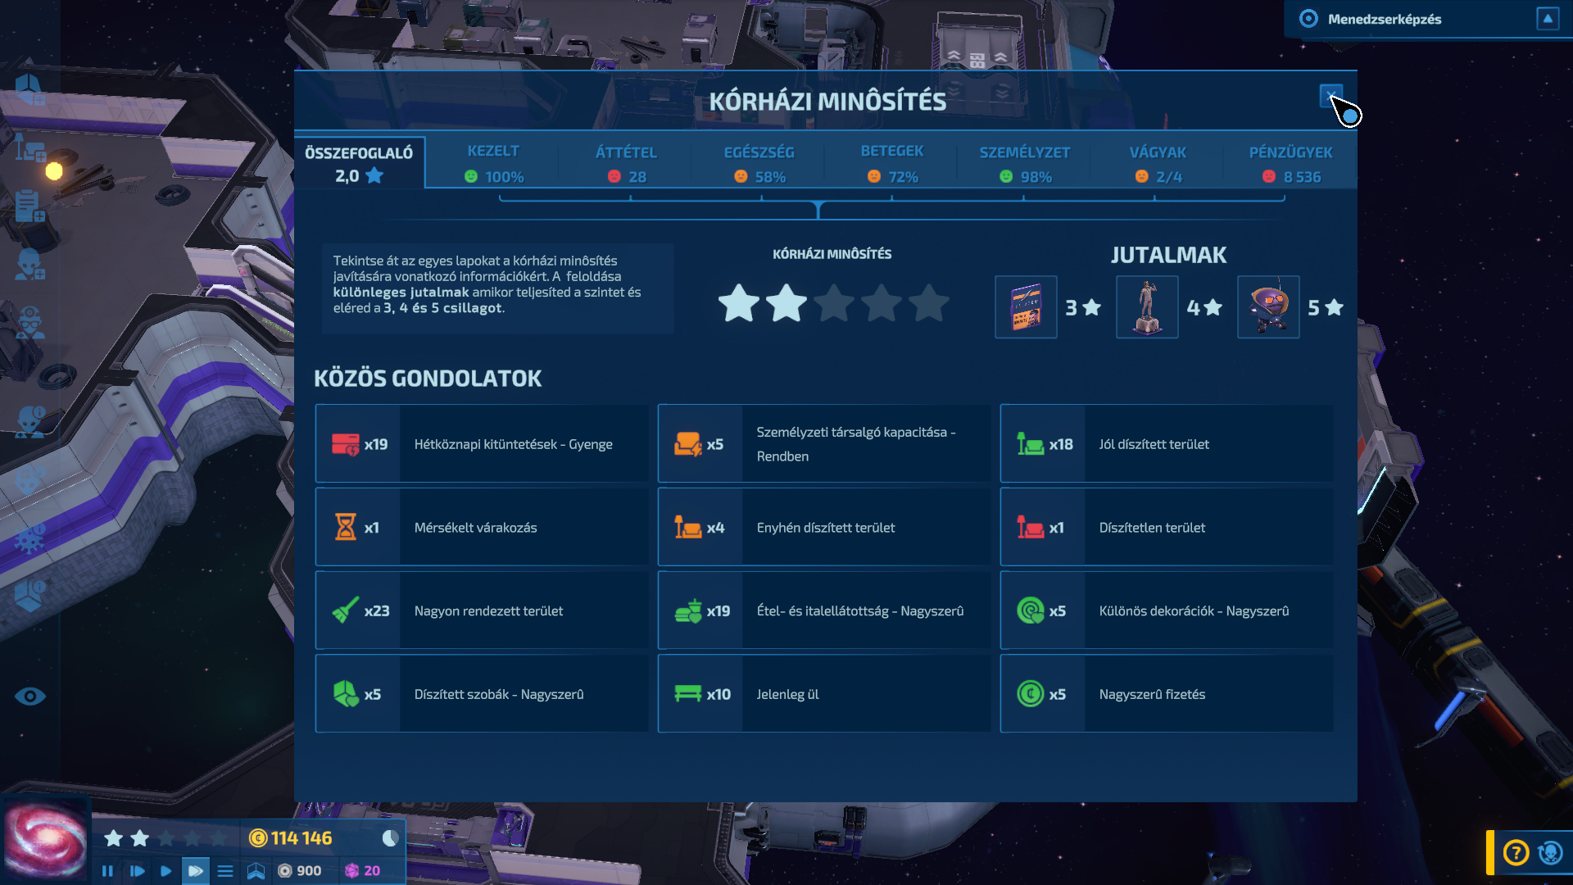The width and height of the screenshot is (1573, 885).
Task: Open the hamburger menu in bottom bar
Action: pos(225,871)
